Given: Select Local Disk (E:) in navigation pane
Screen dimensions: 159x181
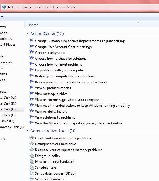Looking at the screenshot, I should 8,109.
